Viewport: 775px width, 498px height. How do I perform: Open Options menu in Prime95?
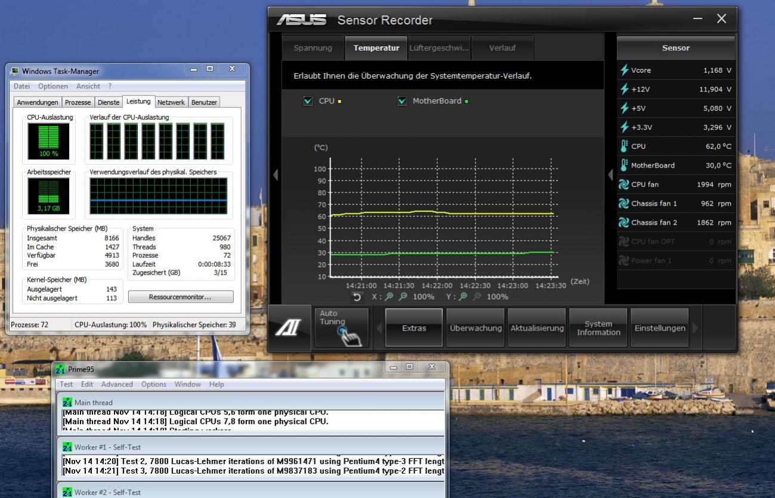[x=154, y=384]
